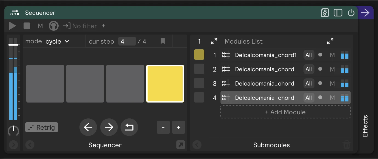Click the module icon in row 2
The height and width of the screenshot is (159, 378).
pyautogui.click(x=226, y=69)
